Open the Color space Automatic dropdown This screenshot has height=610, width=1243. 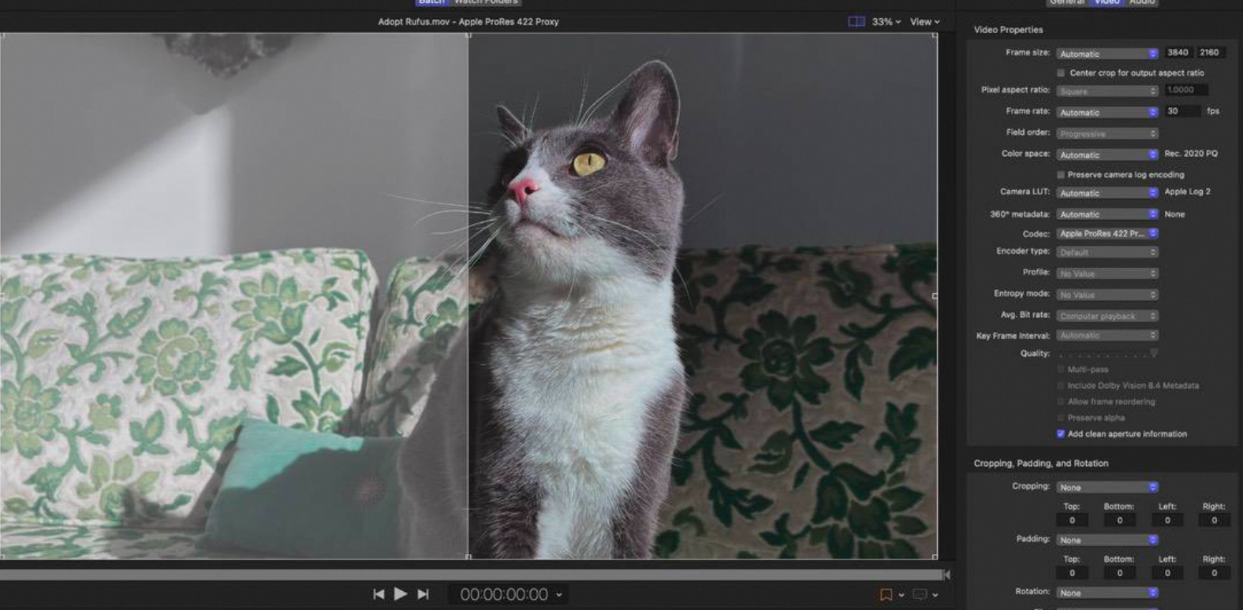[1107, 154]
